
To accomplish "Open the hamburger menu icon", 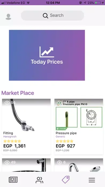I will [x=92, y=180].
